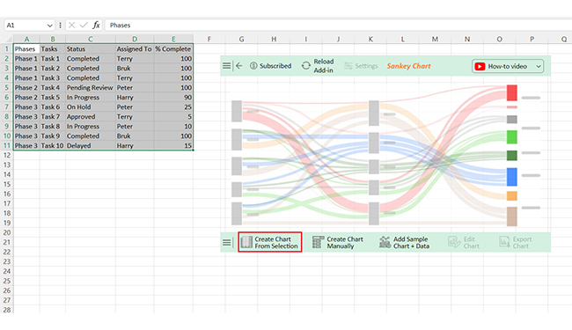Click Create Chart From Selection grid icon
Screen dimensions: 572x330
coord(246,242)
